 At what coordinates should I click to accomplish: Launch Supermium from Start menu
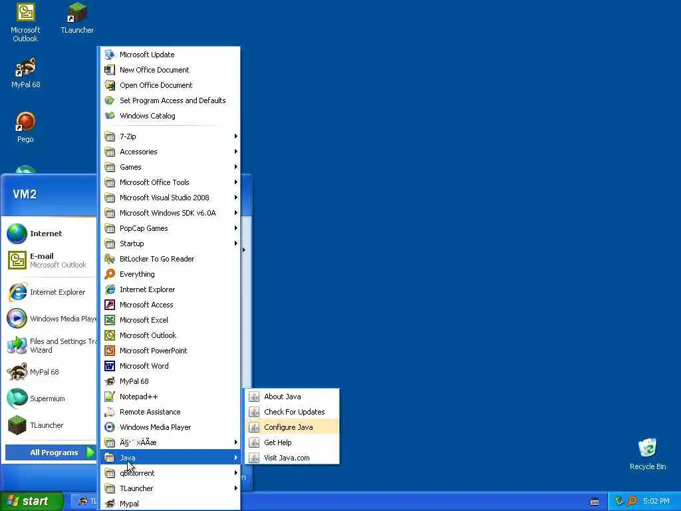pyautogui.click(x=51, y=399)
